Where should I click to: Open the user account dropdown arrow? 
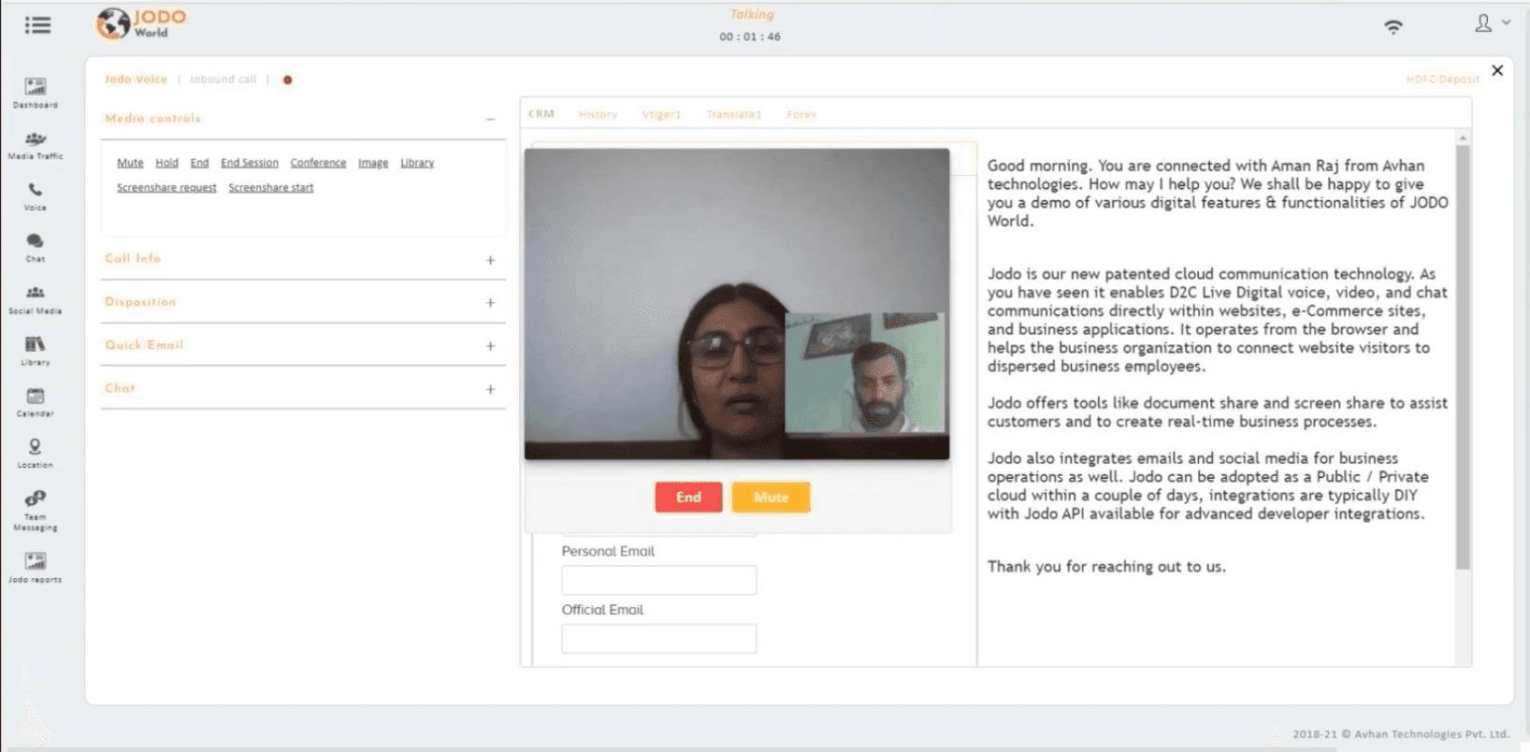tap(1506, 22)
